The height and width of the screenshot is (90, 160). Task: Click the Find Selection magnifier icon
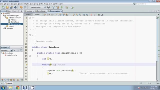pos(57,15)
